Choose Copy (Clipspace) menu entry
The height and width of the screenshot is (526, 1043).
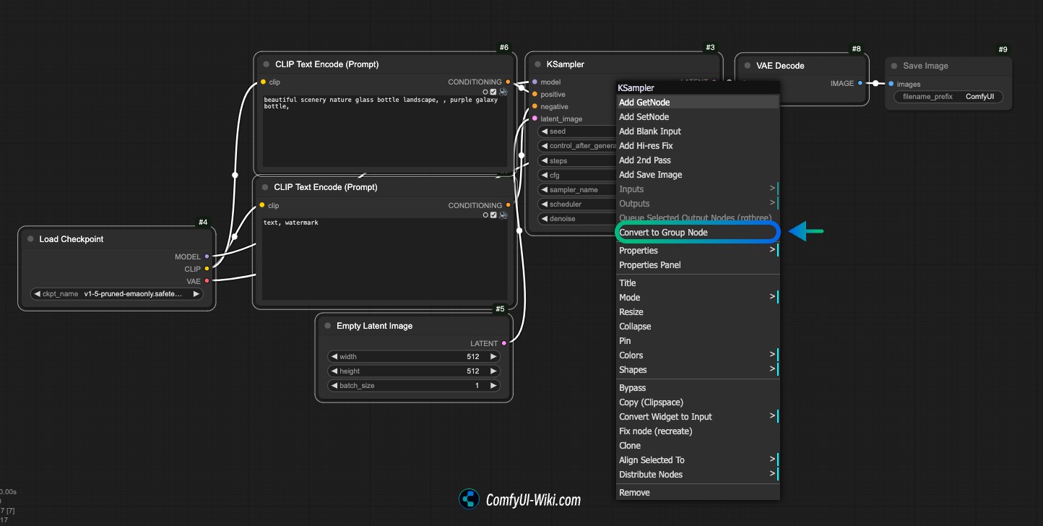(698, 402)
